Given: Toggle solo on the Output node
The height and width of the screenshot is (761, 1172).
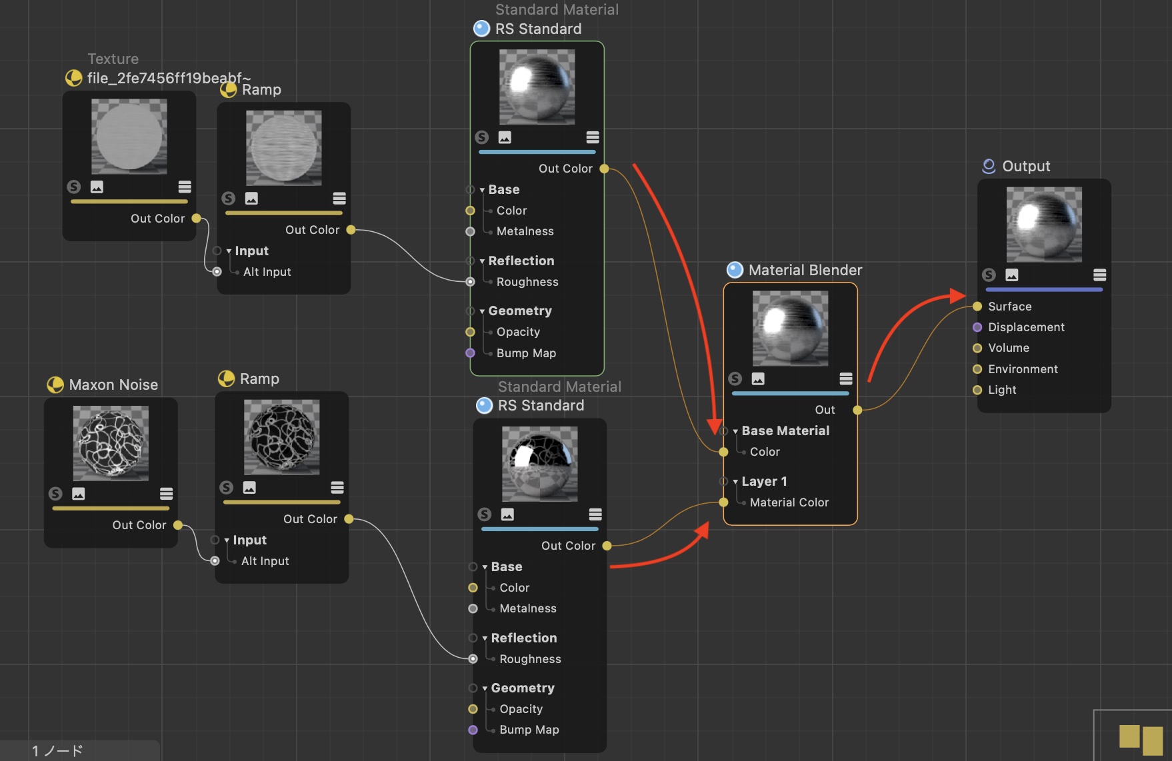Looking at the screenshot, I should [989, 275].
